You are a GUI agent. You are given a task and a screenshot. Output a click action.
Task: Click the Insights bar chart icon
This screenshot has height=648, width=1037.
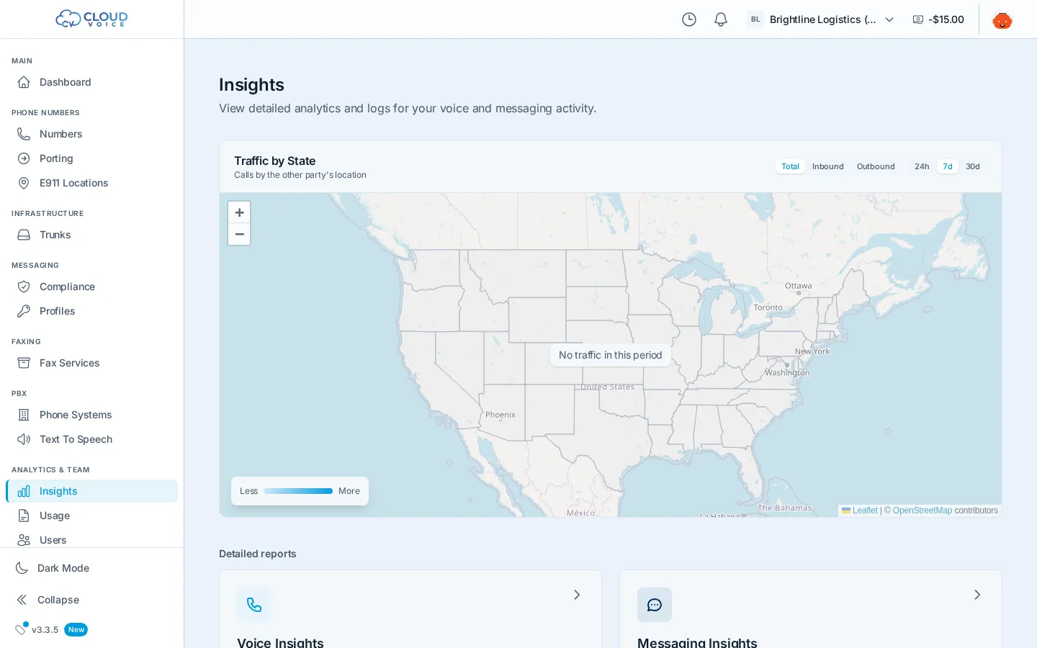pos(24,491)
